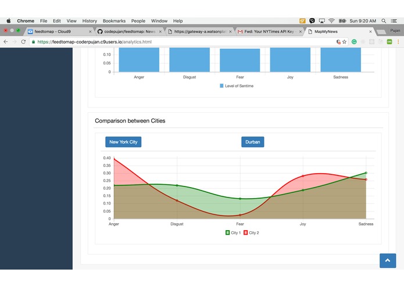Click the Anger bar in bar chart
Image resolution: width=404 pixels, height=287 pixels.
tap(139, 60)
